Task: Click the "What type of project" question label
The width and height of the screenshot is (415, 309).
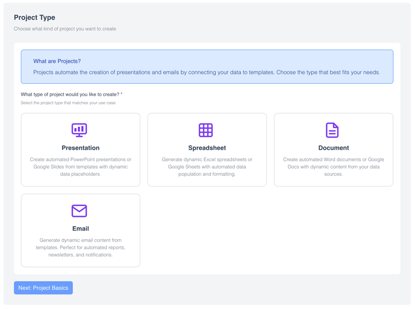Action: [x=71, y=95]
